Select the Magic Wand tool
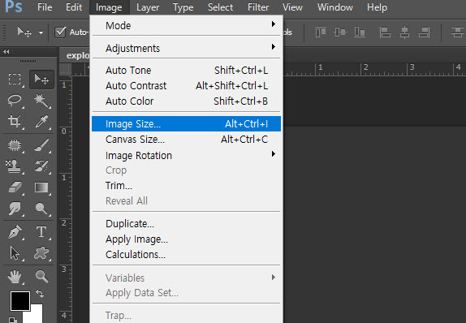The image size is (466, 323). click(41, 101)
